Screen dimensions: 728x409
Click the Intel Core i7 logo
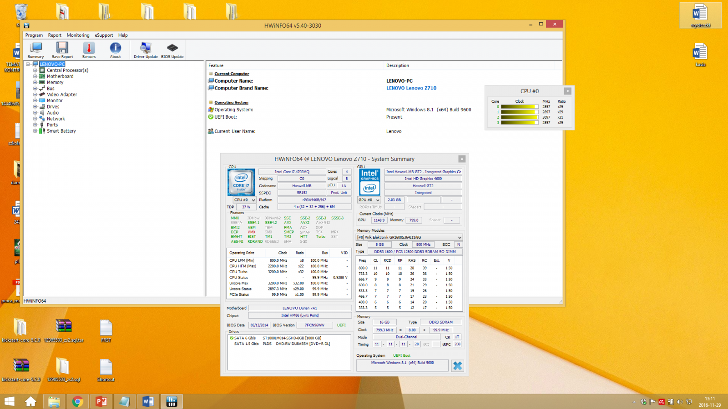[241, 182]
